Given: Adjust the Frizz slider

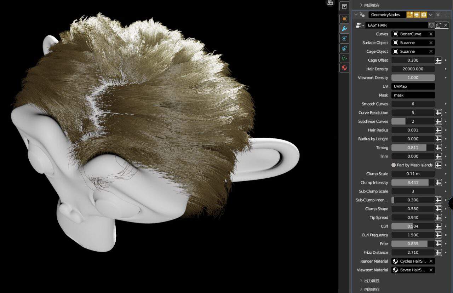Looking at the screenshot, I should pos(413,244).
